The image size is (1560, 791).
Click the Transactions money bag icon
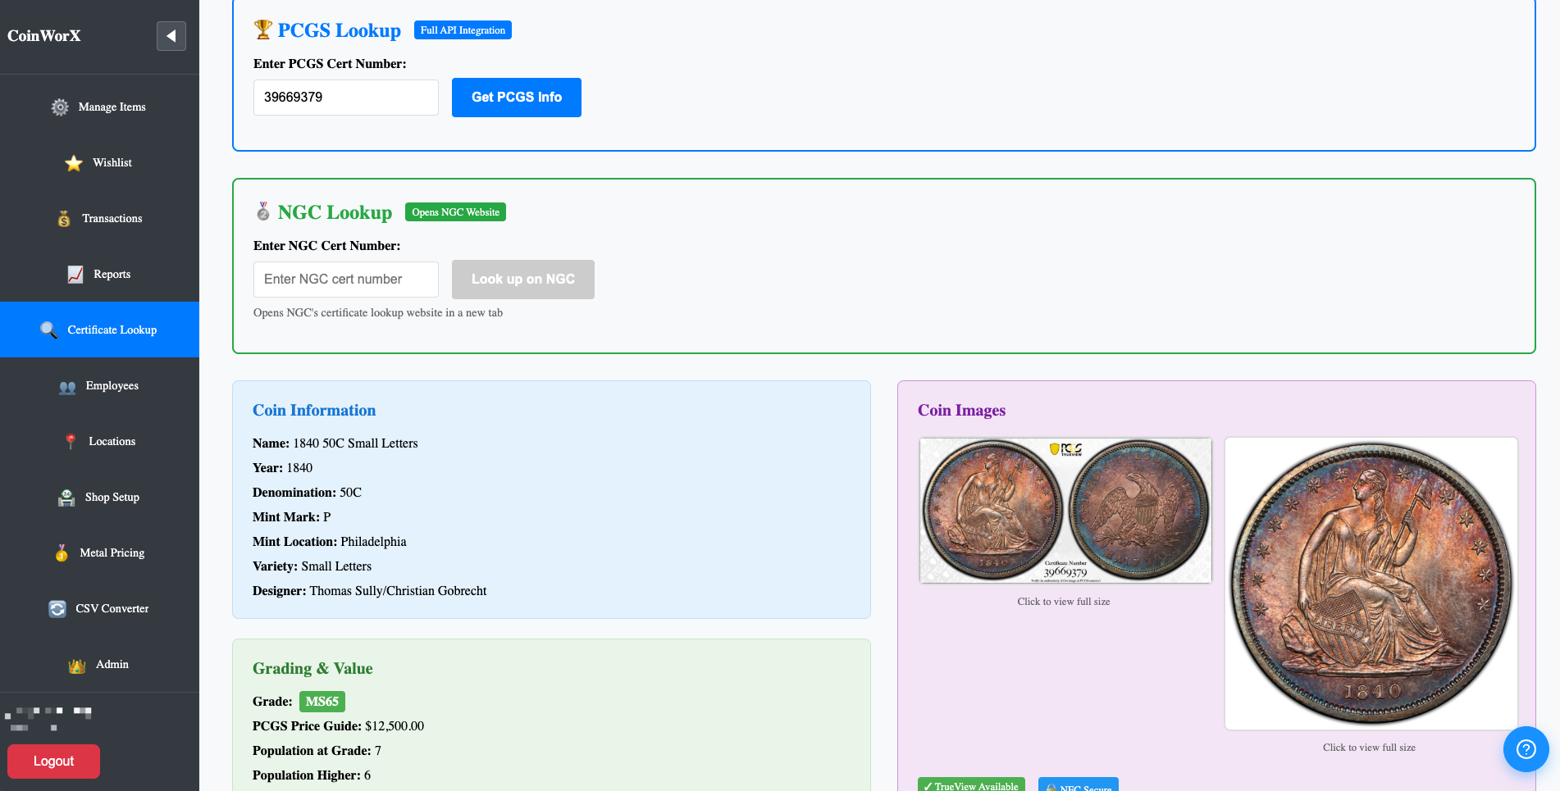pos(64,219)
